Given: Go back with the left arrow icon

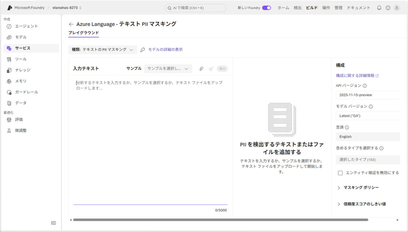Looking at the screenshot, I should pyautogui.click(x=71, y=24).
